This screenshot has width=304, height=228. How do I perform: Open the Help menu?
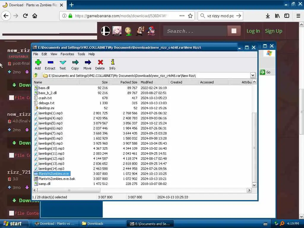pos(91,54)
